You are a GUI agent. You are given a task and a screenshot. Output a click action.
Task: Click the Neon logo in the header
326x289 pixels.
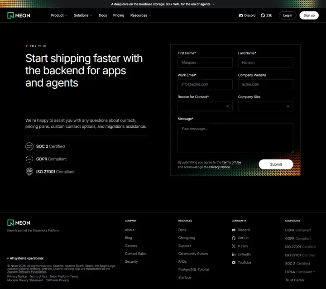coord(19,15)
